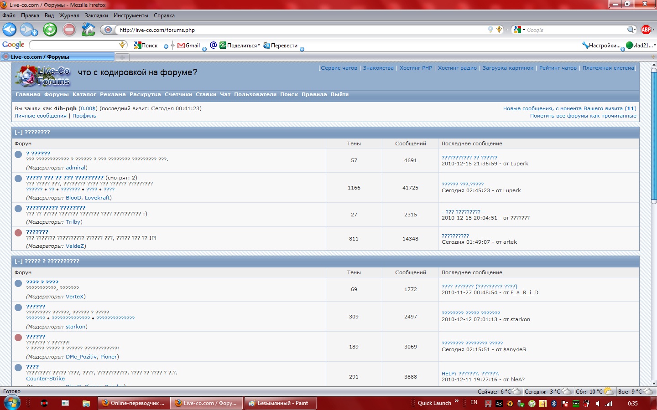Open the Поделиться share dropdown
This screenshot has height=410, width=657.
(x=240, y=45)
